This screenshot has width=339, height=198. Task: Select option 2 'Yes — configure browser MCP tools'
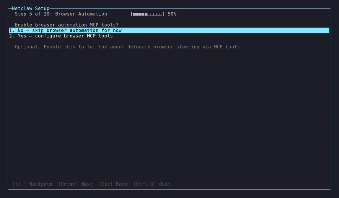pyautogui.click(x=169, y=36)
